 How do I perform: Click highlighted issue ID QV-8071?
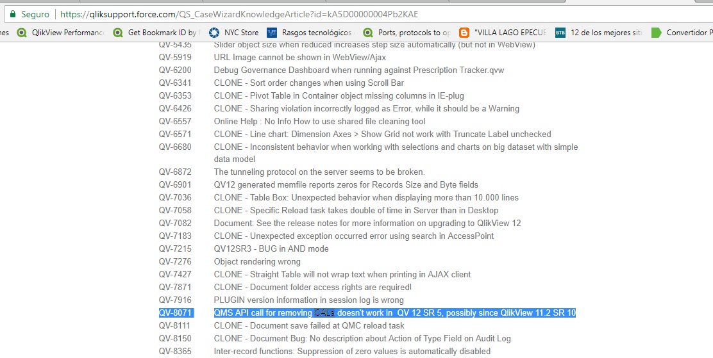176,313
